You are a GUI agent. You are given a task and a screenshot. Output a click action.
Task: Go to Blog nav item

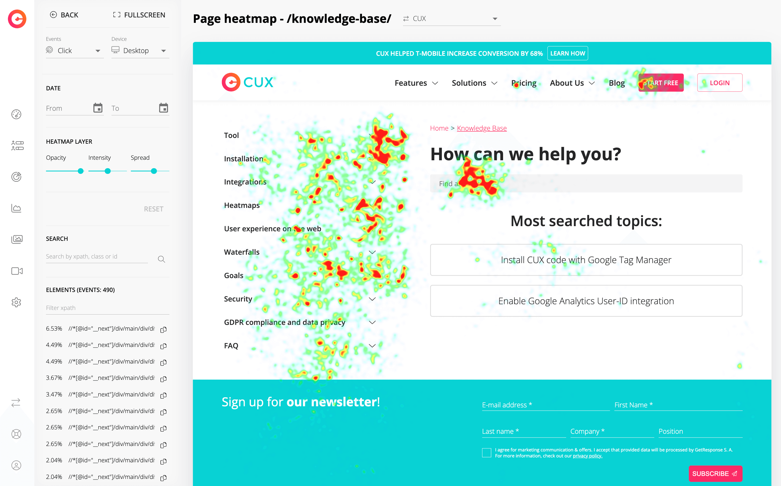[616, 83]
